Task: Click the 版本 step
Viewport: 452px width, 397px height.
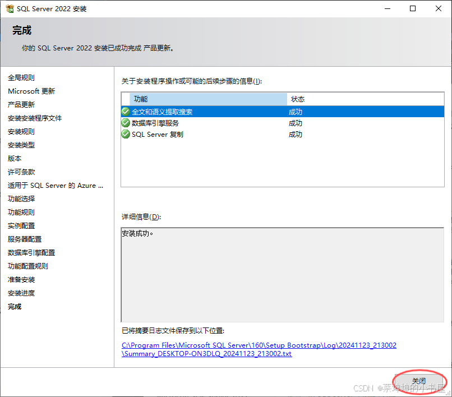Action: pyautogui.click(x=15, y=158)
